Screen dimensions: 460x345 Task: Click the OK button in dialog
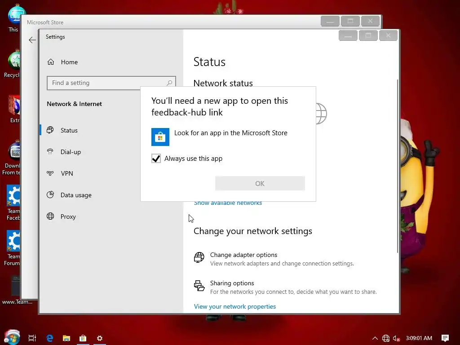[x=260, y=183]
